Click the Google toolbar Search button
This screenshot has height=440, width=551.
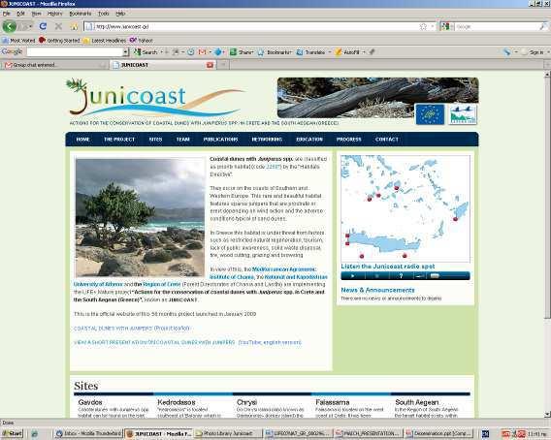click(x=146, y=52)
